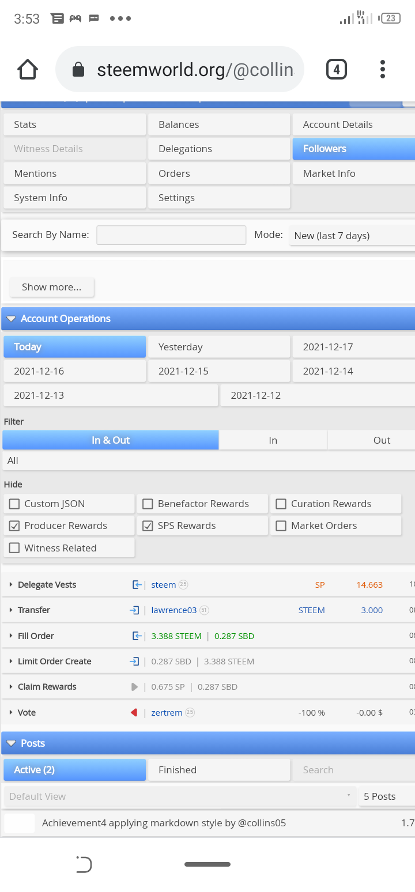
Task: Switch to the Stats tab
Action: pos(74,124)
